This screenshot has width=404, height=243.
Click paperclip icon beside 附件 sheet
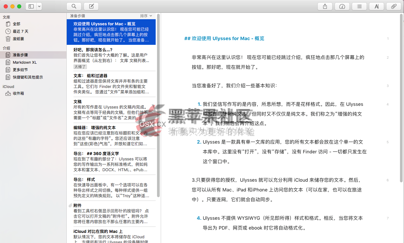tap(70, 205)
